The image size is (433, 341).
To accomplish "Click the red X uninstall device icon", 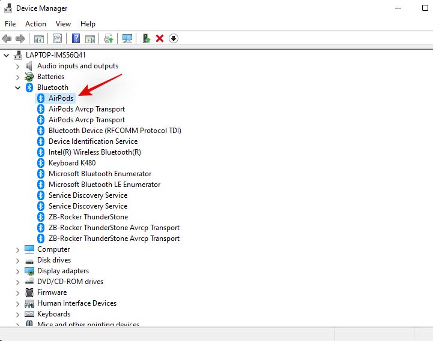I will click(x=160, y=38).
